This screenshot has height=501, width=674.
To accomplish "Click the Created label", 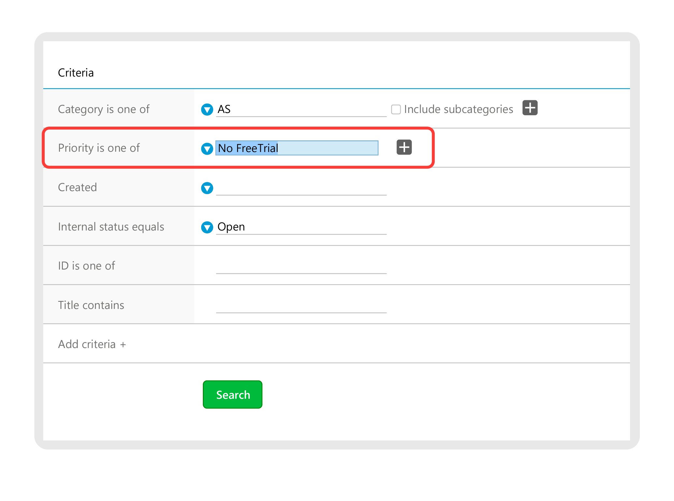I will 77,187.
